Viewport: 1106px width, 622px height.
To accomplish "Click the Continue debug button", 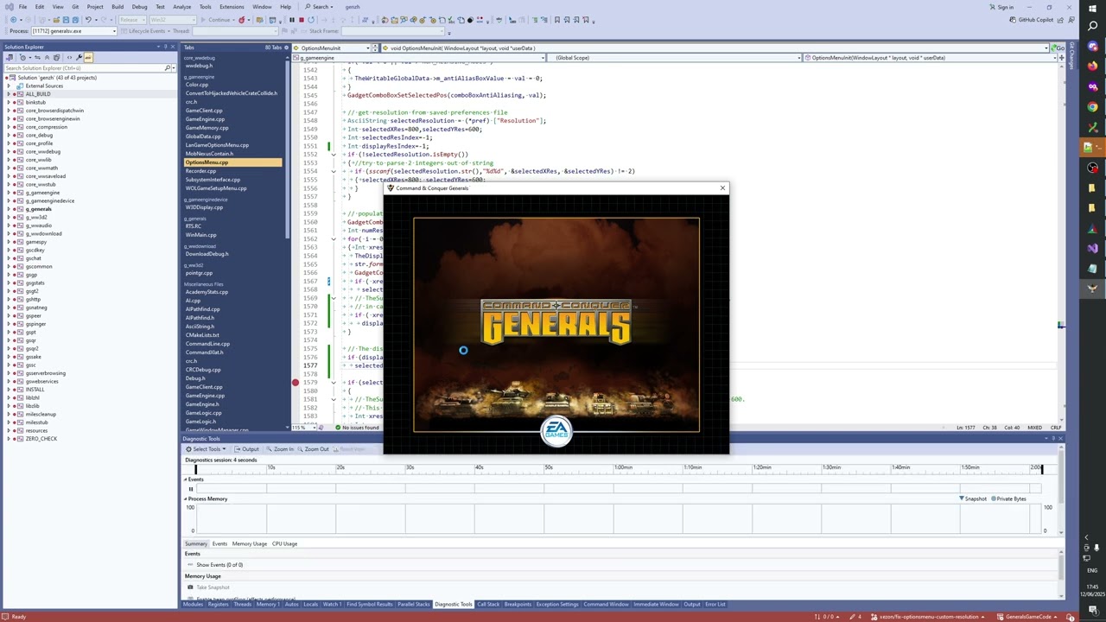I will (x=214, y=20).
